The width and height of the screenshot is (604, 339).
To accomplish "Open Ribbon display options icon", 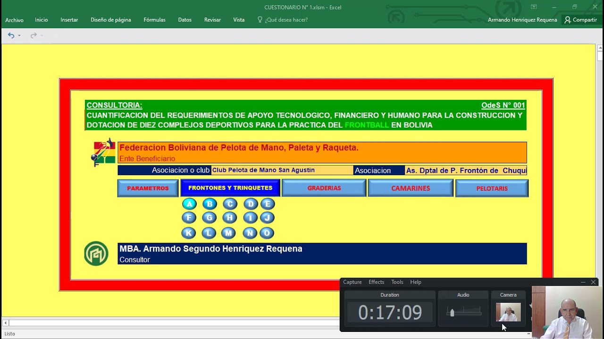I will coord(534,7).
